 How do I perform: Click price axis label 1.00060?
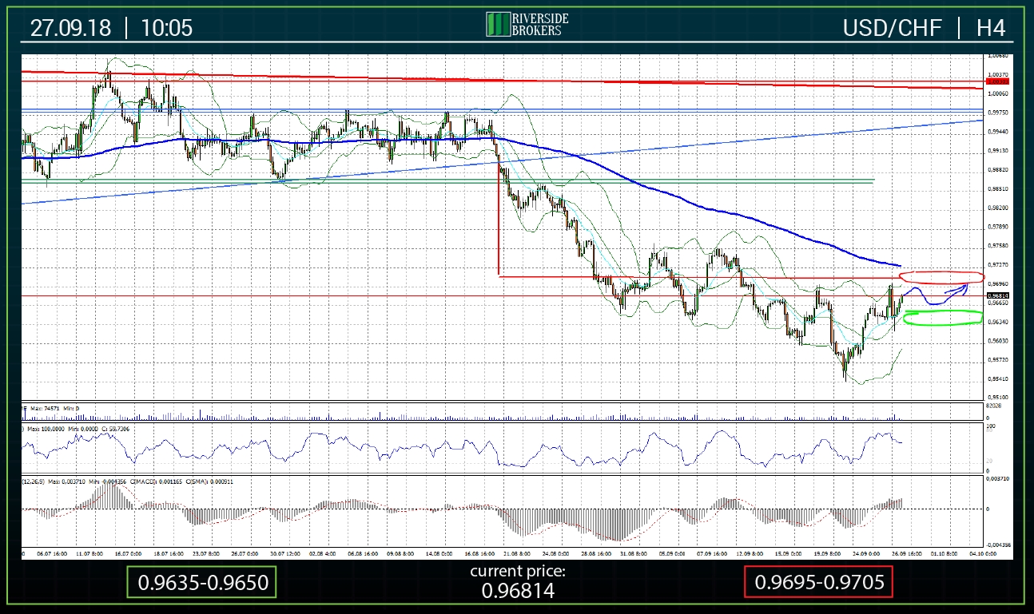(x=998, y=93)
